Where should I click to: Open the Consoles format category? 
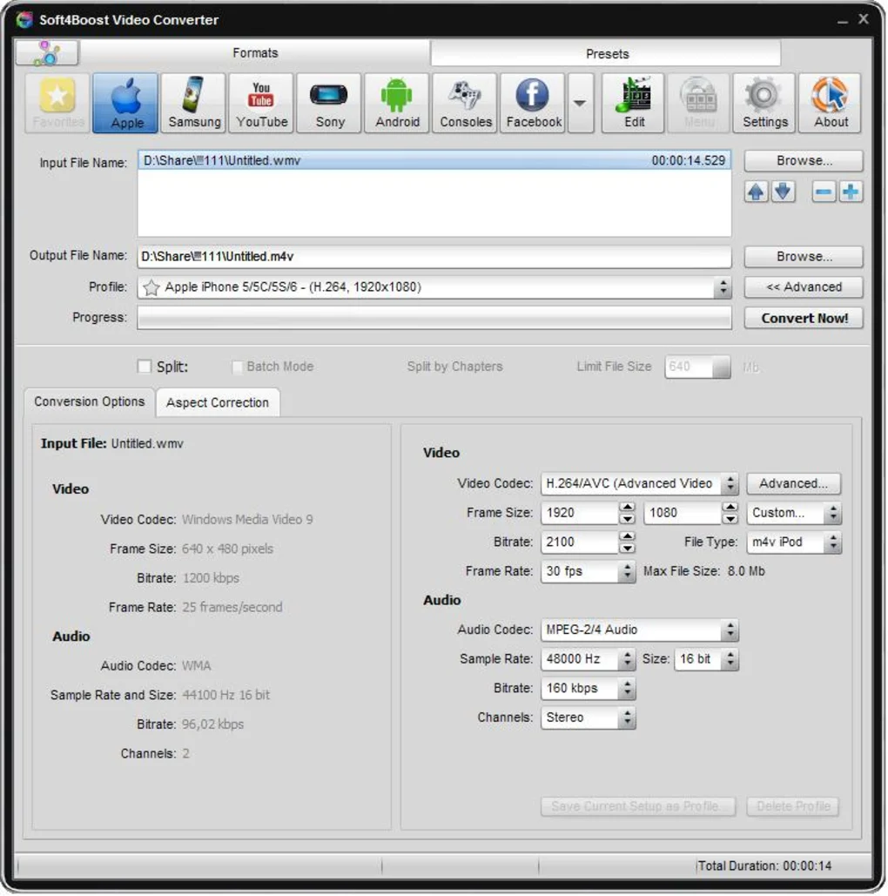(x=464, y=103)
